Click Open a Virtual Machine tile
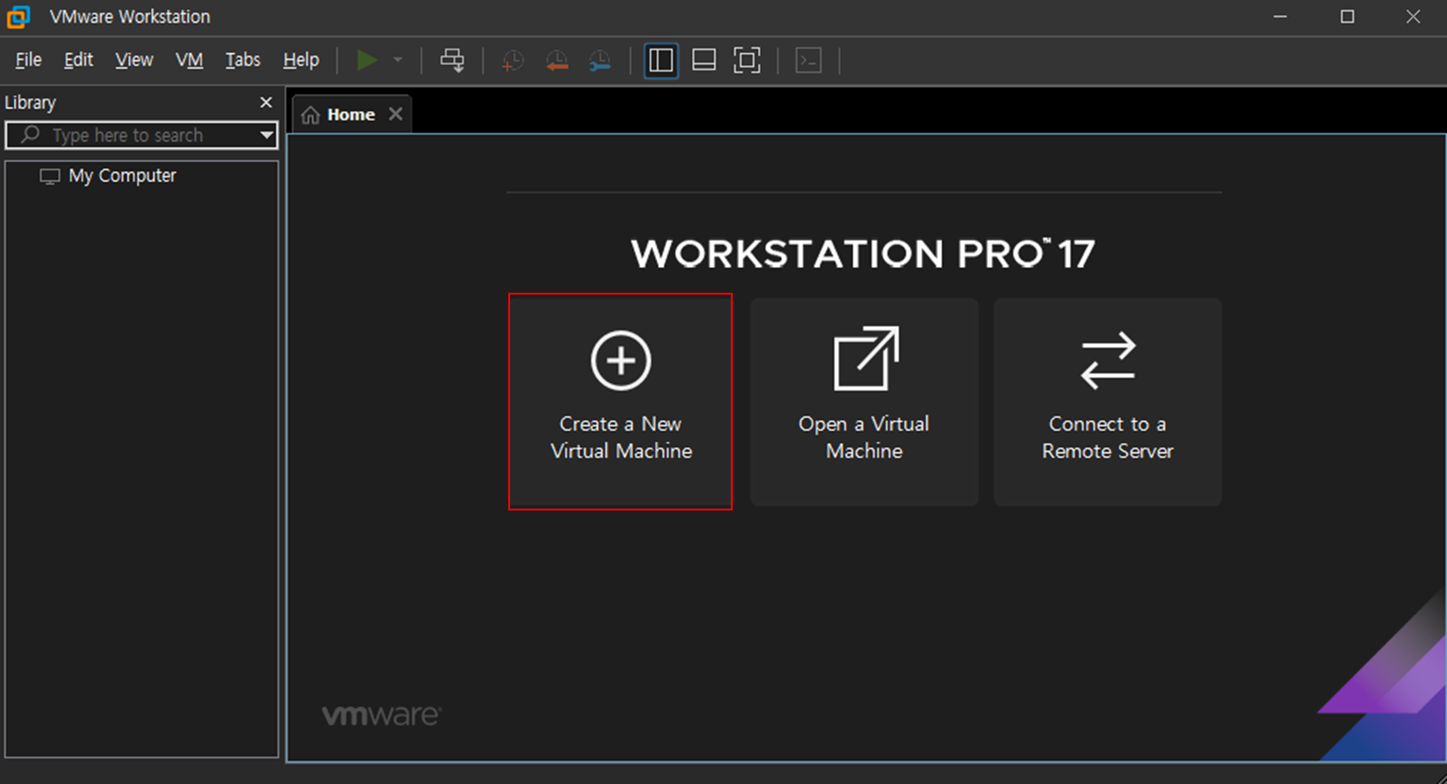This screenshot has height=784, width=1447. 865,402
